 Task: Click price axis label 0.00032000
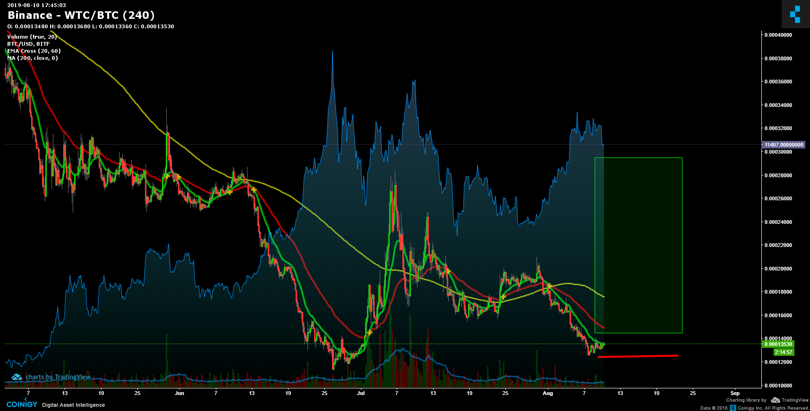coord(778,128)
